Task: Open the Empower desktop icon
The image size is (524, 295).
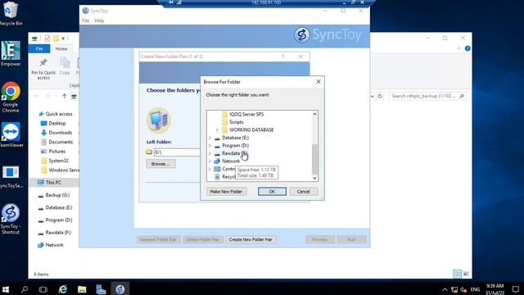Action: click(11, 53)
